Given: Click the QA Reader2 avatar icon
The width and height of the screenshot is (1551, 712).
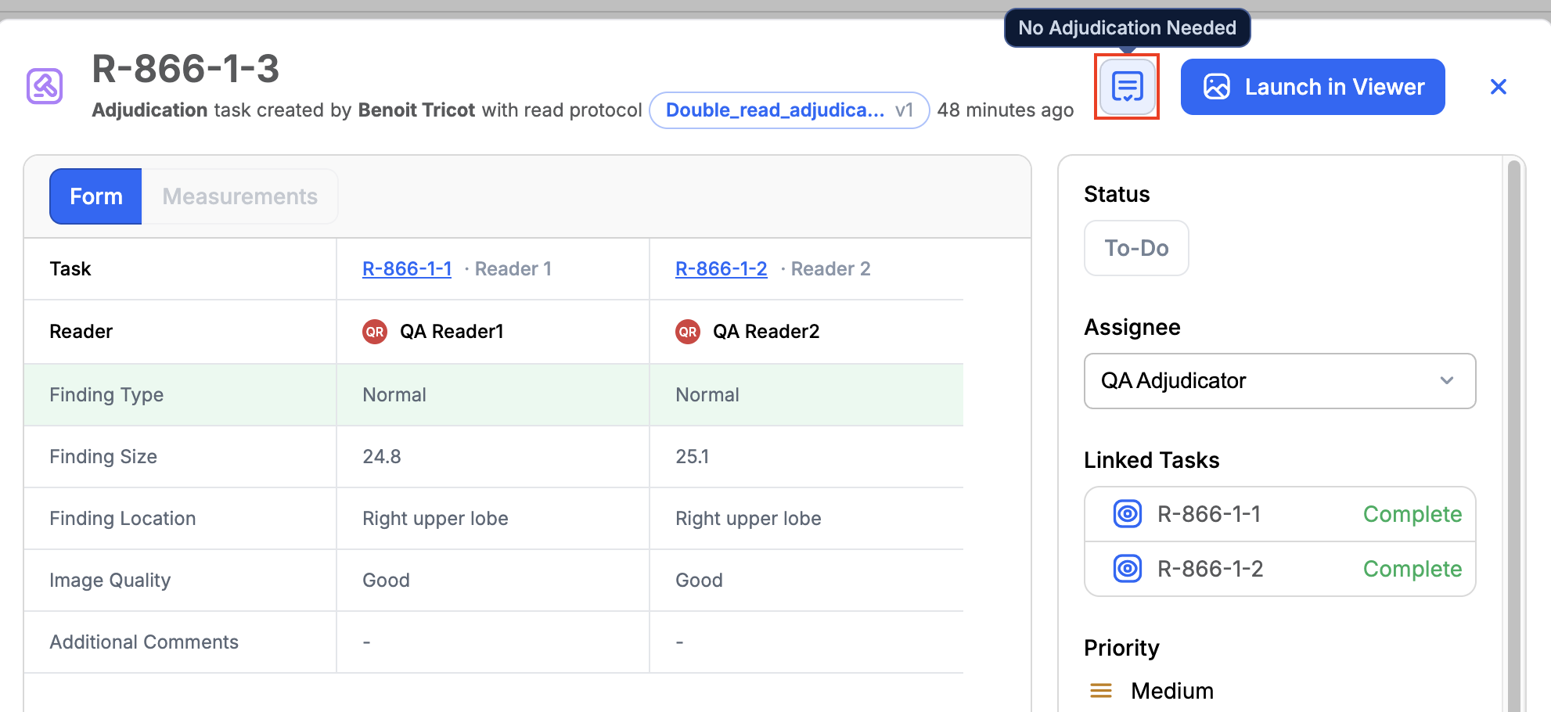Looking at the screenshot, I should pos(688,332).
